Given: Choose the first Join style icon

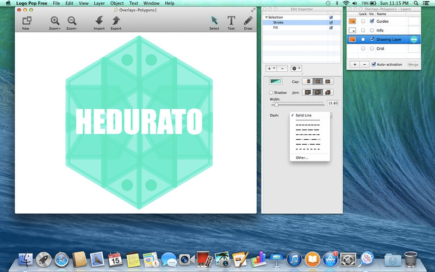Looking at the screenshot, I should [x=307, y=92].
